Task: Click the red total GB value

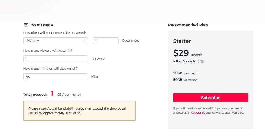Action: [52, 93]
